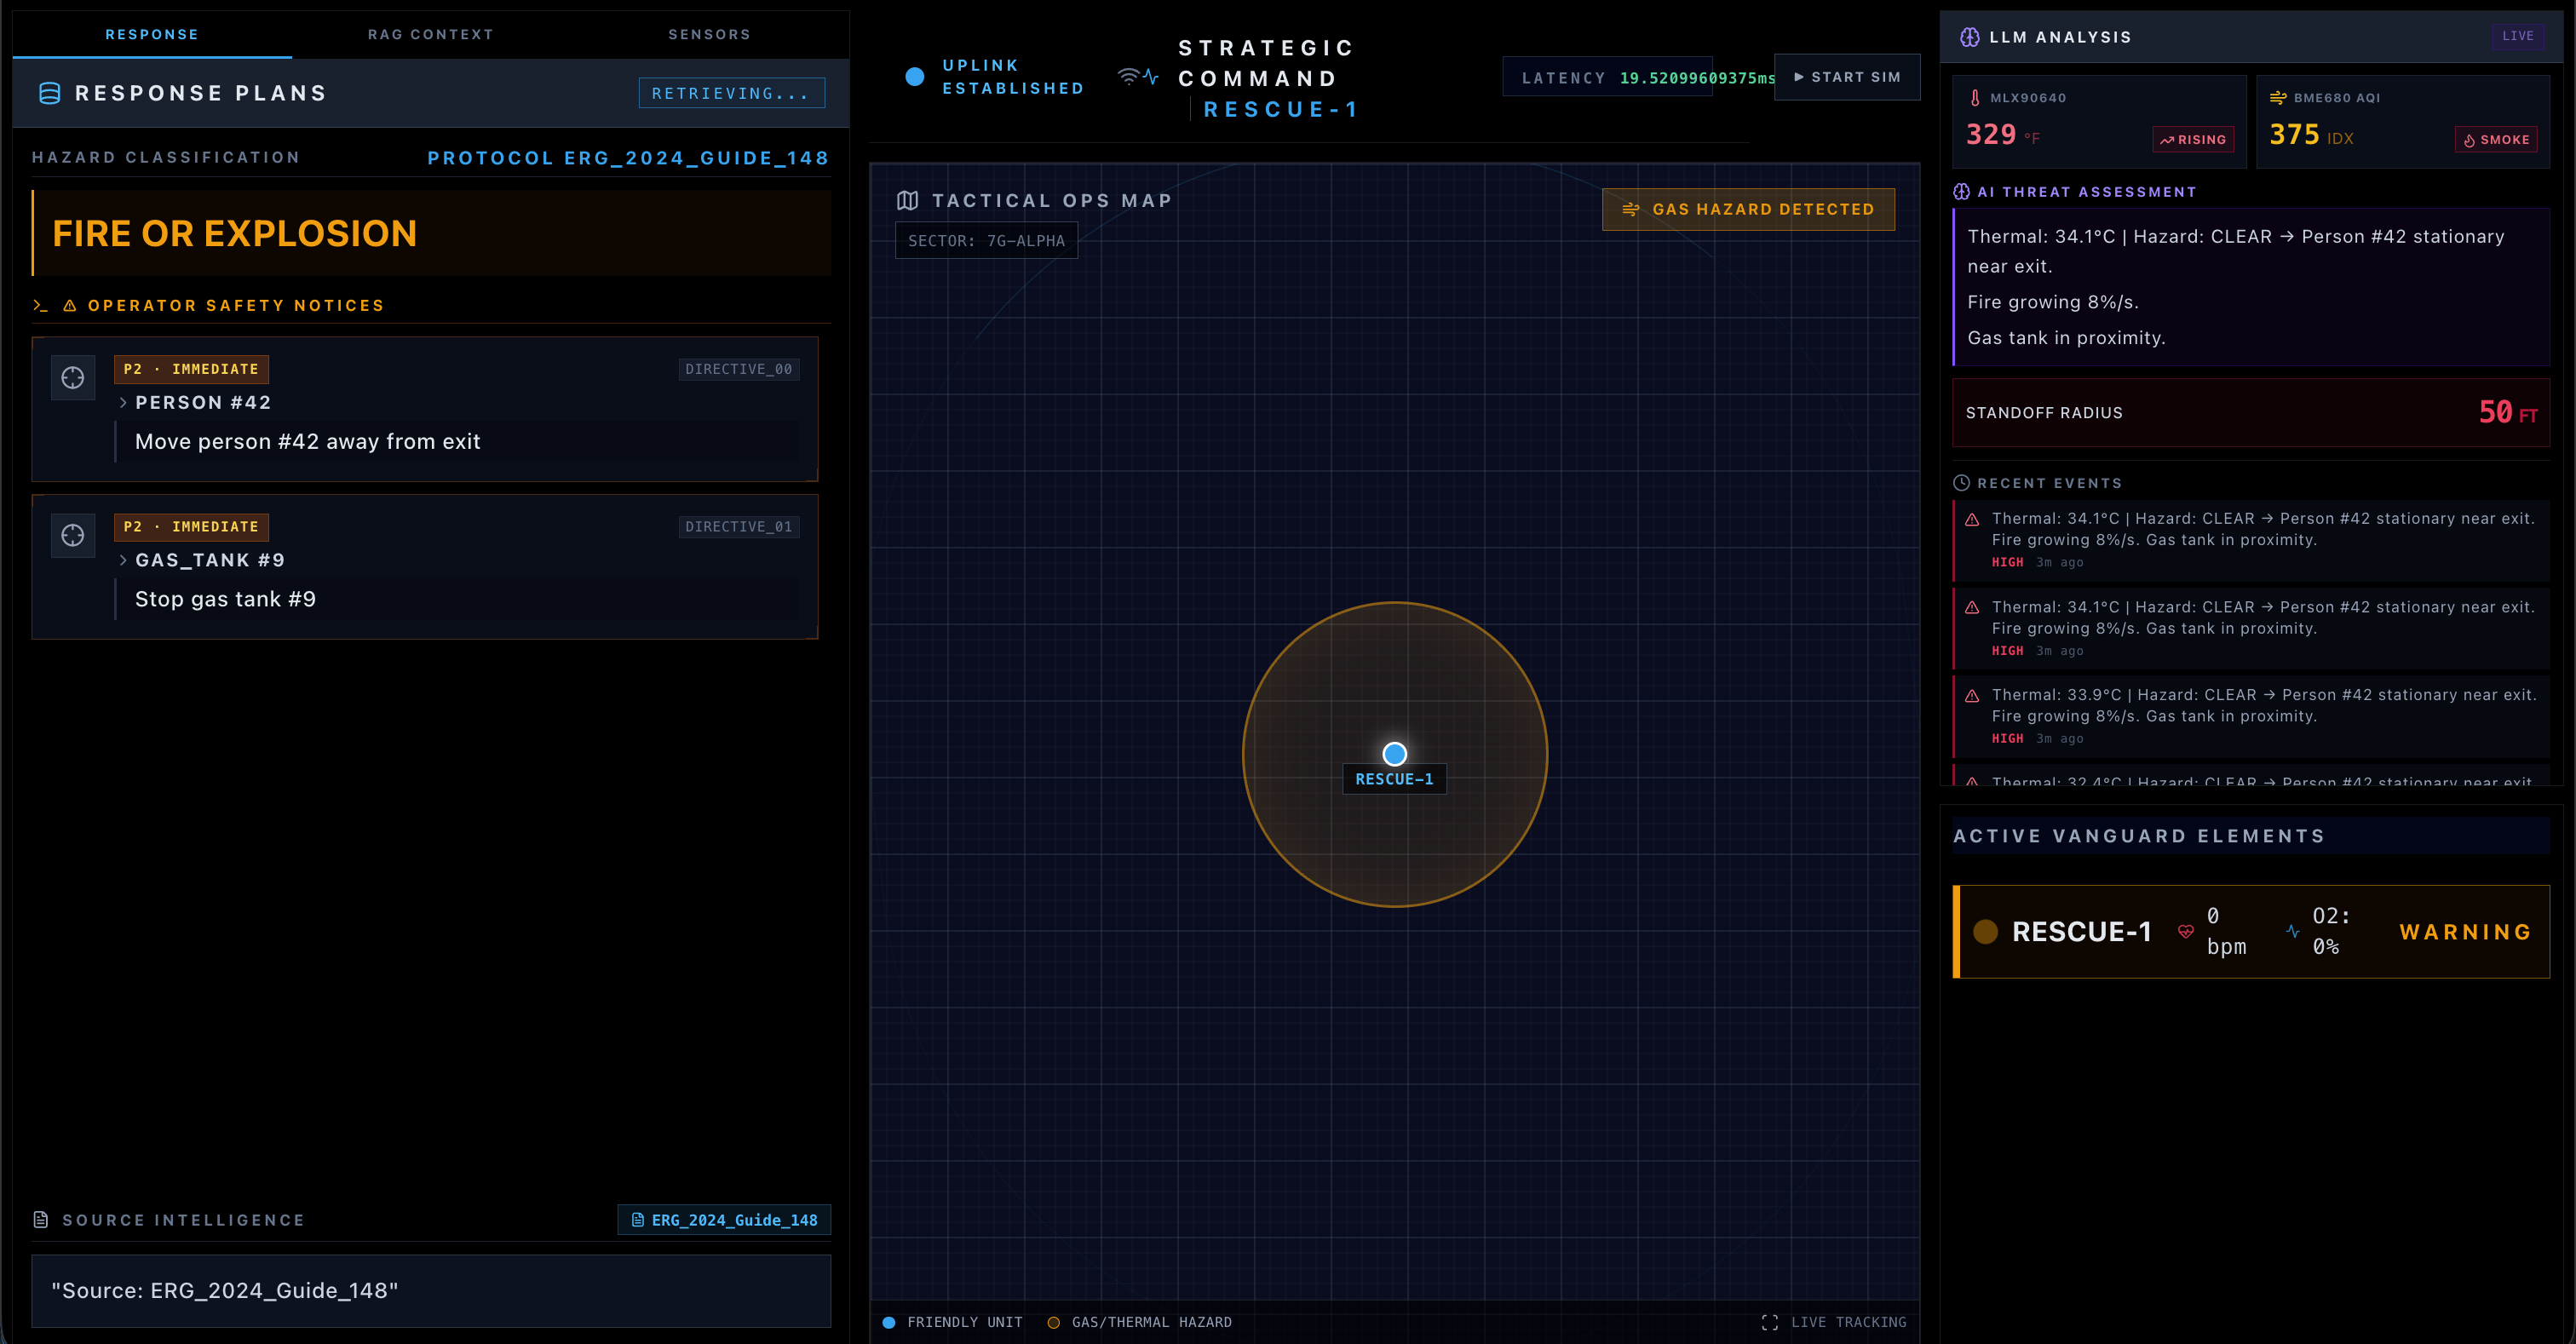Viewport: 2576px width, 1344px height.
Task: Expand the GAS_TANK #9 directive chevron
Action: [123, 560]
